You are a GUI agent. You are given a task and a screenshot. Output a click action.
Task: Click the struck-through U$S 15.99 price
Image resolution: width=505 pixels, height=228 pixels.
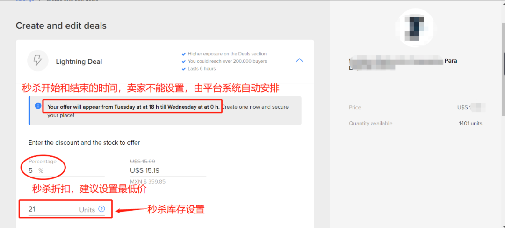(x=143, y=161)
